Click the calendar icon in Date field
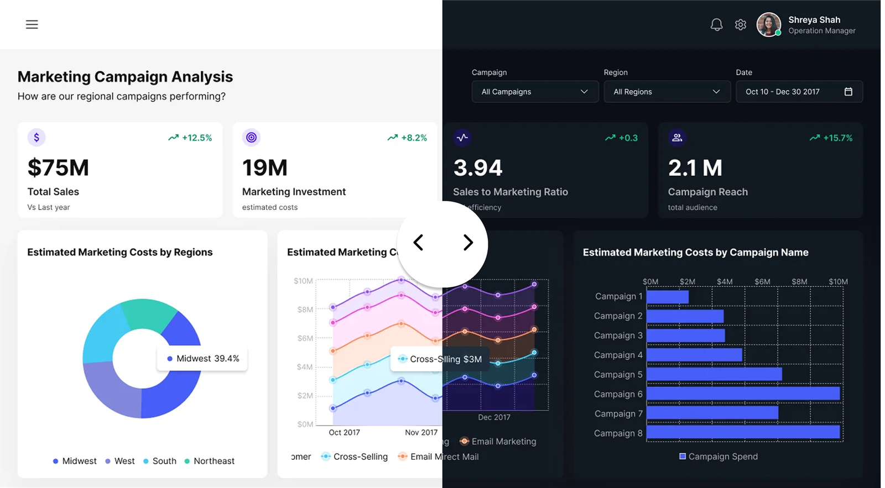Image resolution: width=885 pixels, height=488 pixels. (848, 92)
